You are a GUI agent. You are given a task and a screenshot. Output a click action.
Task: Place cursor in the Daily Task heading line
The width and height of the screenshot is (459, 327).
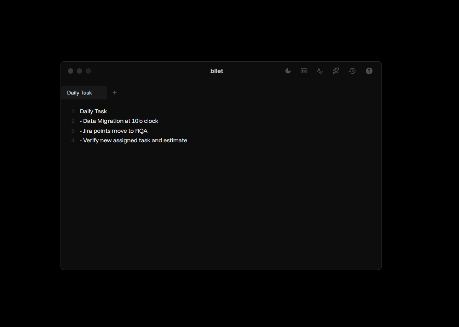tap(93, 111)
